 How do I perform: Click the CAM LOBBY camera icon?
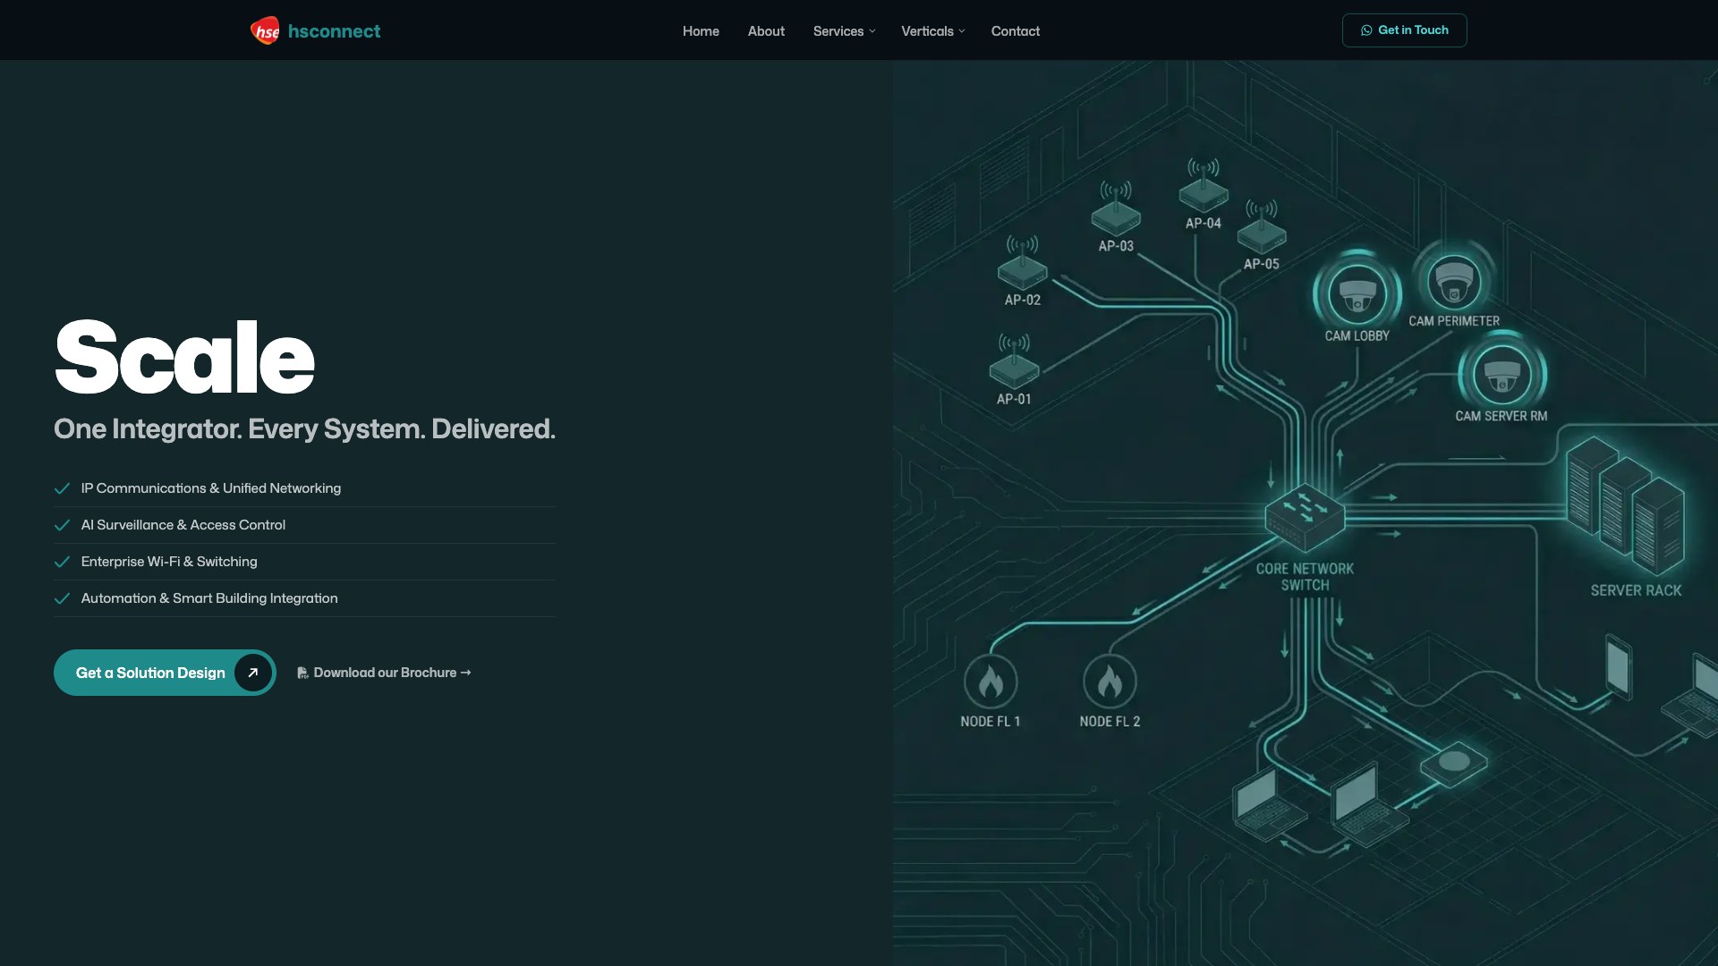(1357, 294)
